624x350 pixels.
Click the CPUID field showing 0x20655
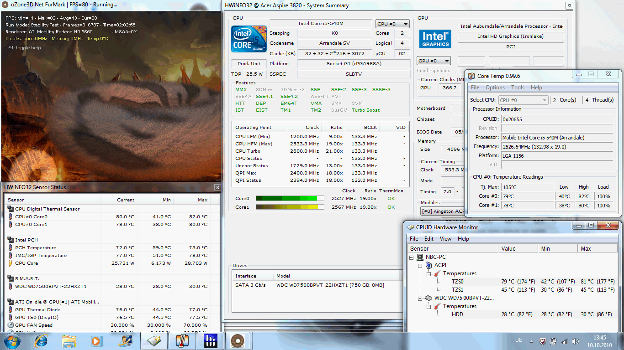tap(557, 119)
